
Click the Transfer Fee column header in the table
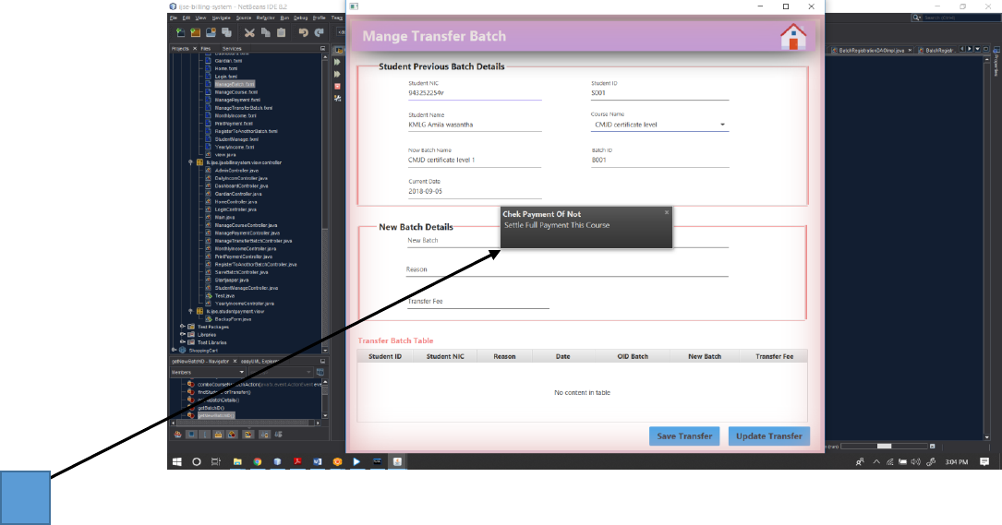(774, 356)
